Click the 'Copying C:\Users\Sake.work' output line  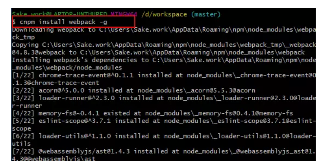pyautogui.click(x=164, y=45)
